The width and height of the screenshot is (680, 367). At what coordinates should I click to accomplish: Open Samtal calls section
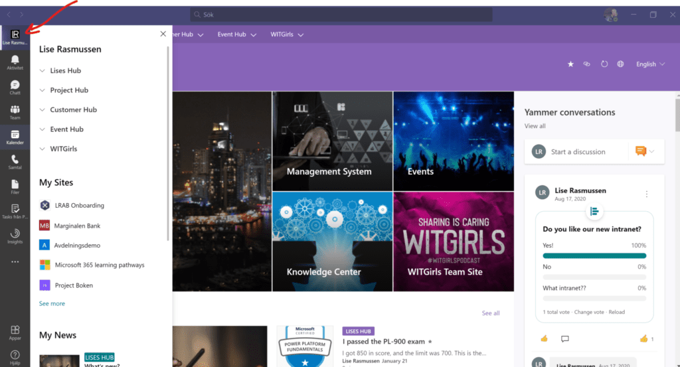(x=15, y=162)
